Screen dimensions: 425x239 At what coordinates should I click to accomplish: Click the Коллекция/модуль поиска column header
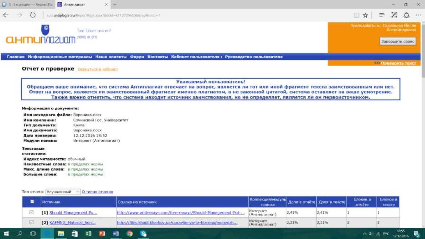point(267,202)
